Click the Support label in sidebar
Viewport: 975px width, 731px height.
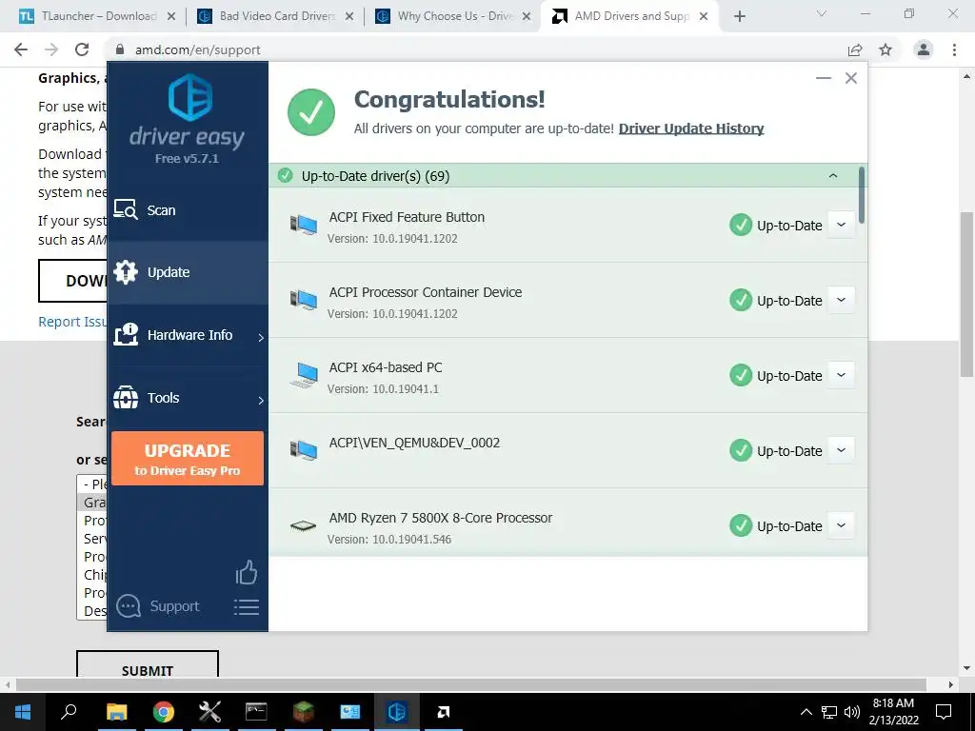175,606
